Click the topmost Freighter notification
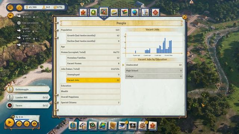 [28, 16]
